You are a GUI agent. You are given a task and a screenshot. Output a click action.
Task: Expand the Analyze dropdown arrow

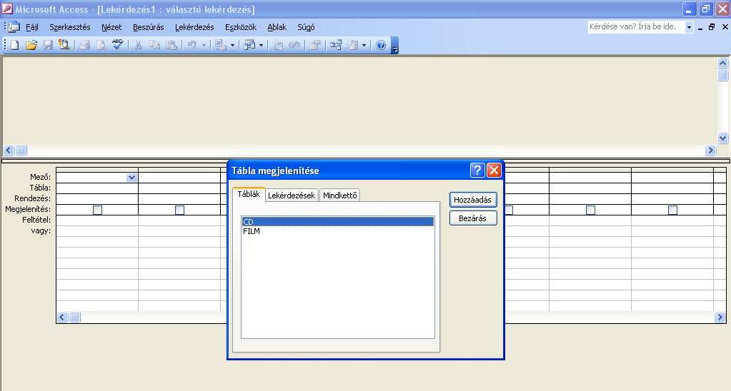point(261,45)
